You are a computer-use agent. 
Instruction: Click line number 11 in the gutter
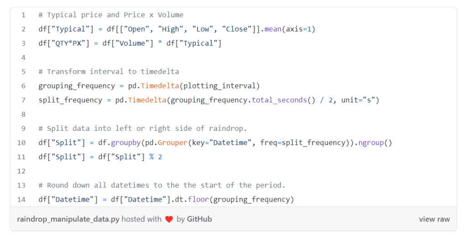tap(21, 157)
